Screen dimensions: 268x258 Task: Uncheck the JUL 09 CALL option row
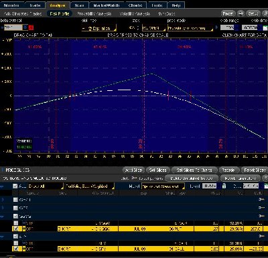coord(16,249)
